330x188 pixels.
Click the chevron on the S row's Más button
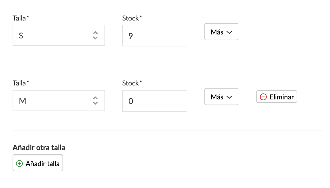click(x=229, y=32)
